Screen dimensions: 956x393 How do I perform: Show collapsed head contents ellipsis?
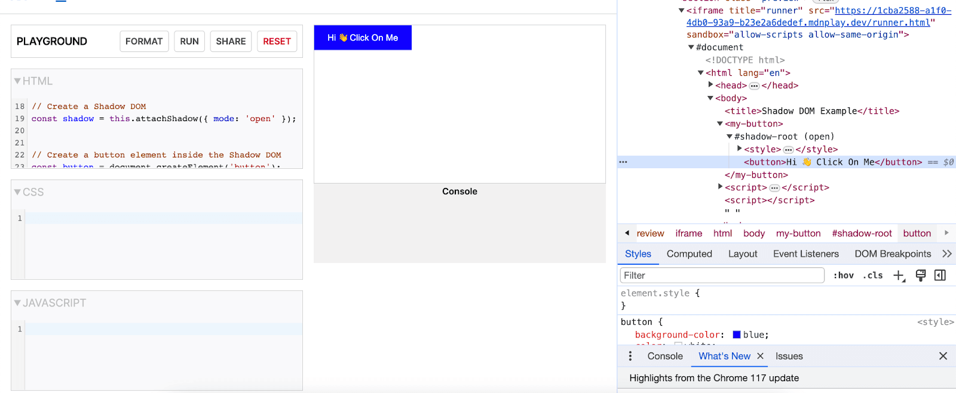tap(754, 86)
